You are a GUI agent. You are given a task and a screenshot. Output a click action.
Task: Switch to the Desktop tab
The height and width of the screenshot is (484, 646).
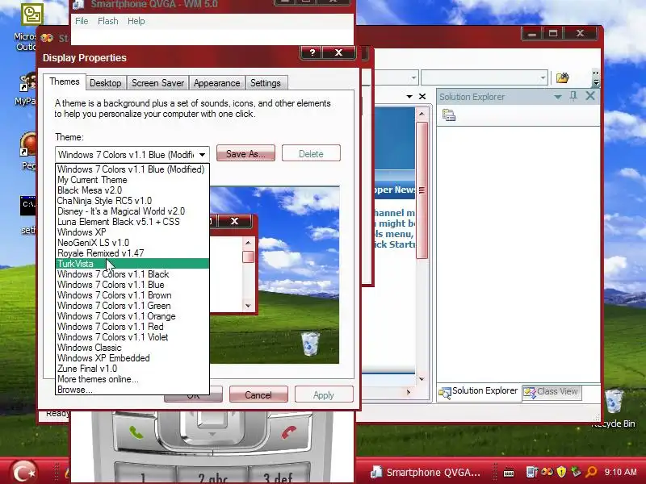106,83
